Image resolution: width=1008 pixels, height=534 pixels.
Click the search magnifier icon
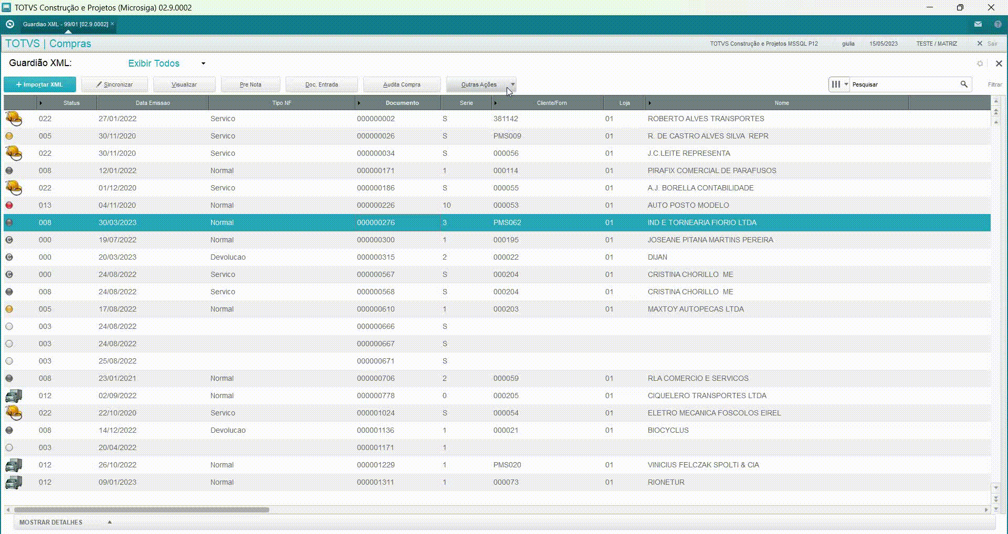tap(964, 84)
